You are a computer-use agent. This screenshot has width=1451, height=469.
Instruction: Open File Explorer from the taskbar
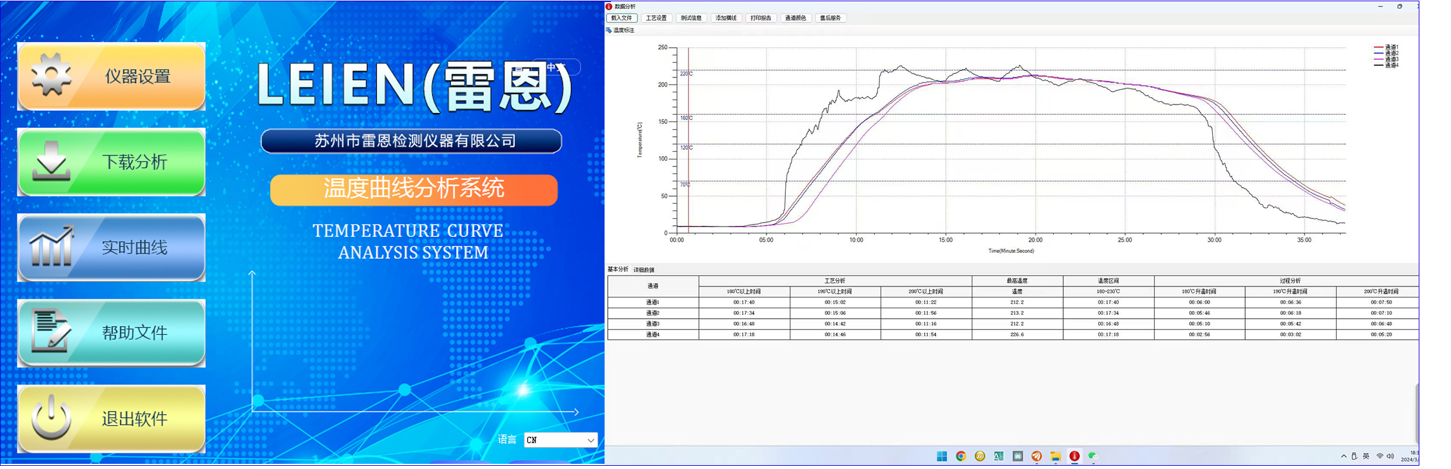(x=1056, y=456)
